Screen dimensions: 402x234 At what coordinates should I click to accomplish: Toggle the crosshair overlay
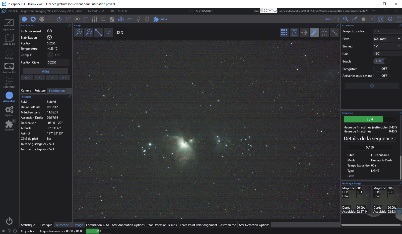click(304, 32)
